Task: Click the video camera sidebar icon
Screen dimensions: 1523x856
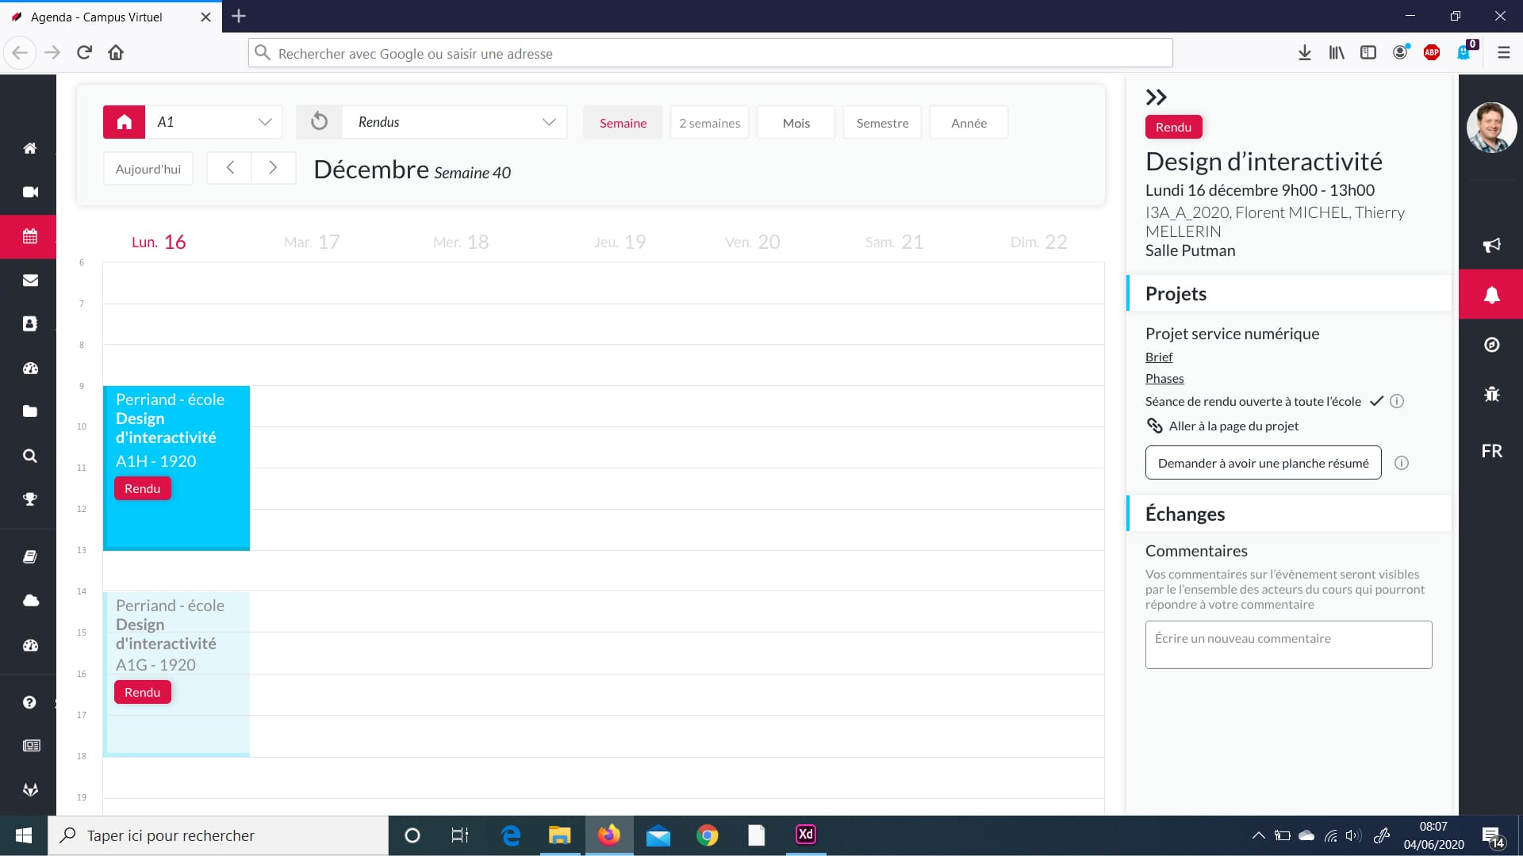Action: (30, 192)
